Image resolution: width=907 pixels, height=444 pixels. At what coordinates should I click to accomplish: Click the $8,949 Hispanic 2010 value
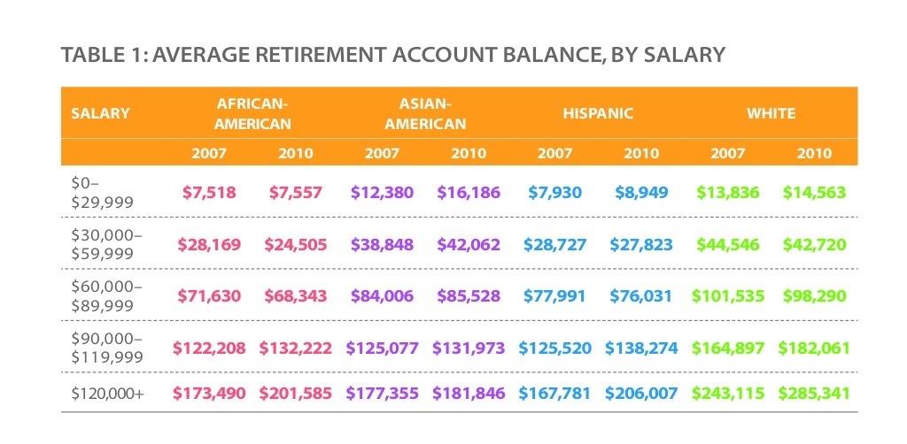(x=641, y=193)
